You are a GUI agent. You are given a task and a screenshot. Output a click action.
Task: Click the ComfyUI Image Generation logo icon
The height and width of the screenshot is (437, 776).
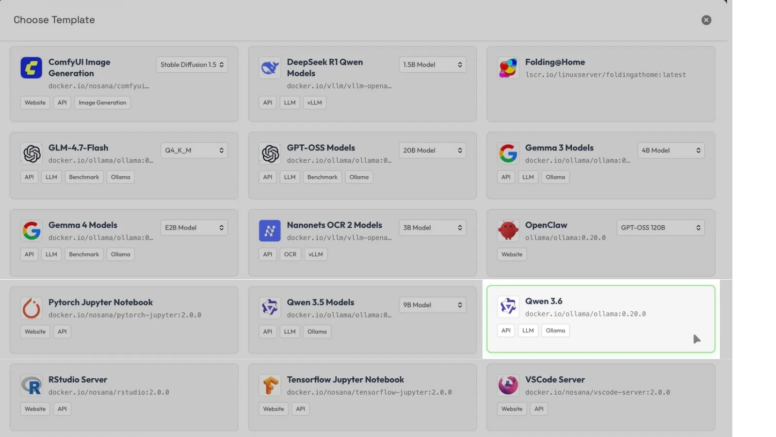click(31, 67)
